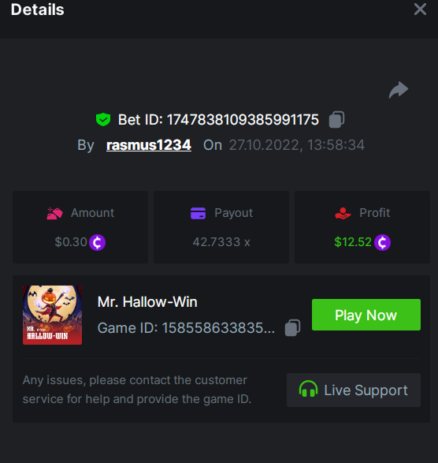Click the red Profit hand icon
438x463 pixels.
343,213
